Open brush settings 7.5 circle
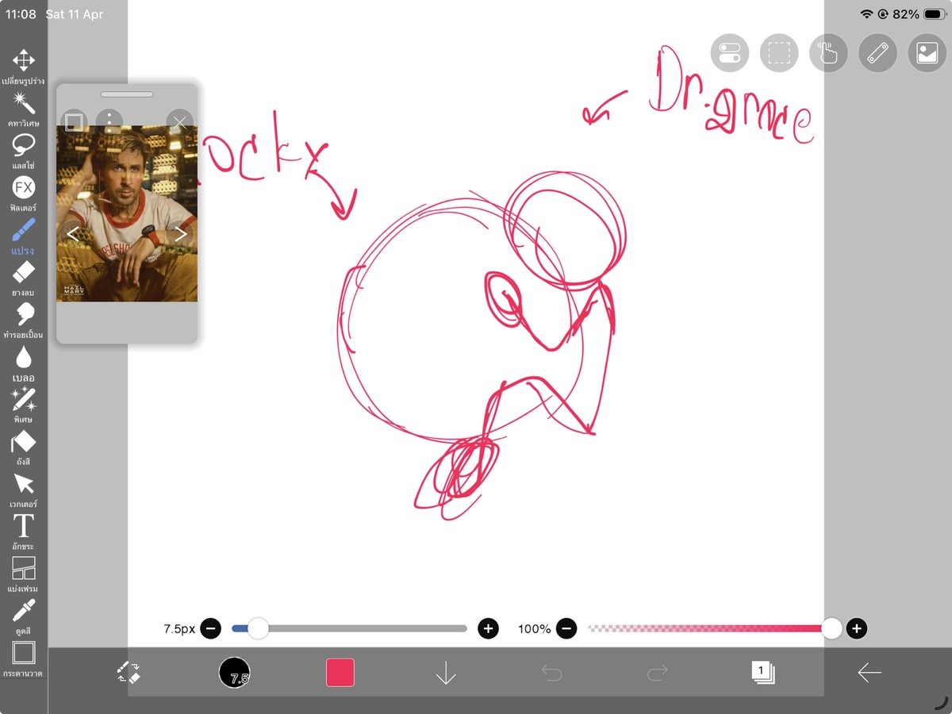Image resolution: width=952 pixels, height=714 pixels. (234, 673)
